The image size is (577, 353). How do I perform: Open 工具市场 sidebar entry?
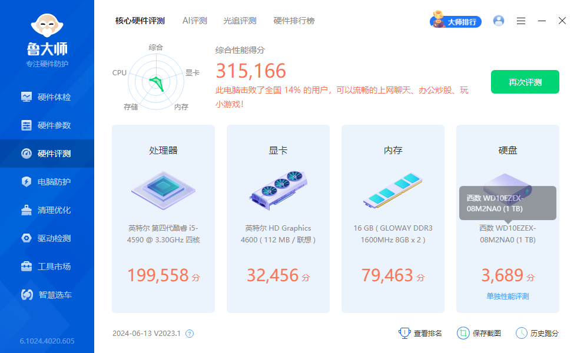coord(47,267)
